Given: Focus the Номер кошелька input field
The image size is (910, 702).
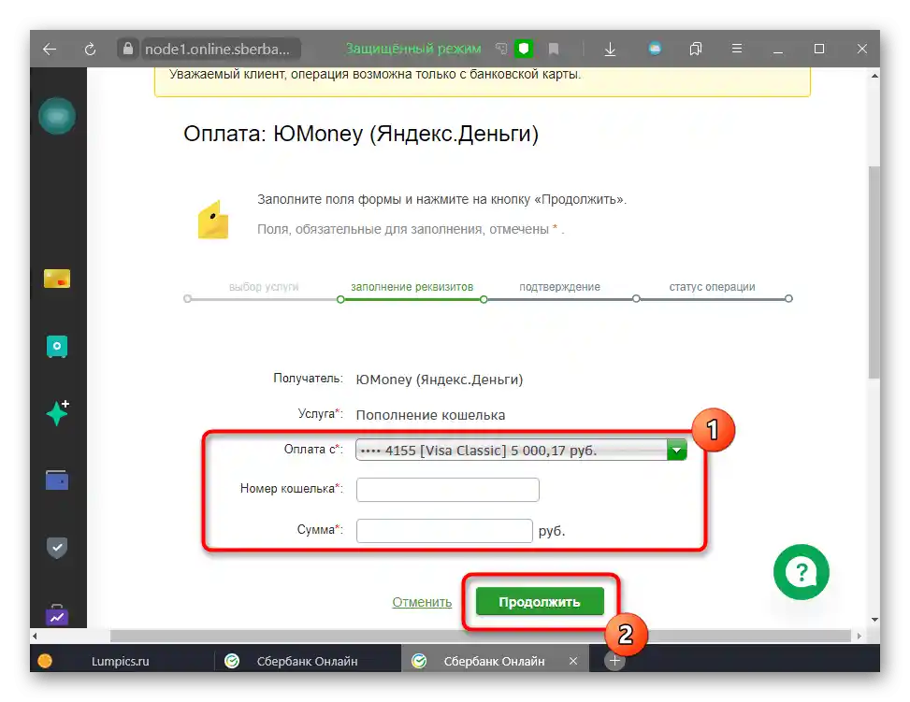Looking at the screenshot, I should [x=447, y=490].
